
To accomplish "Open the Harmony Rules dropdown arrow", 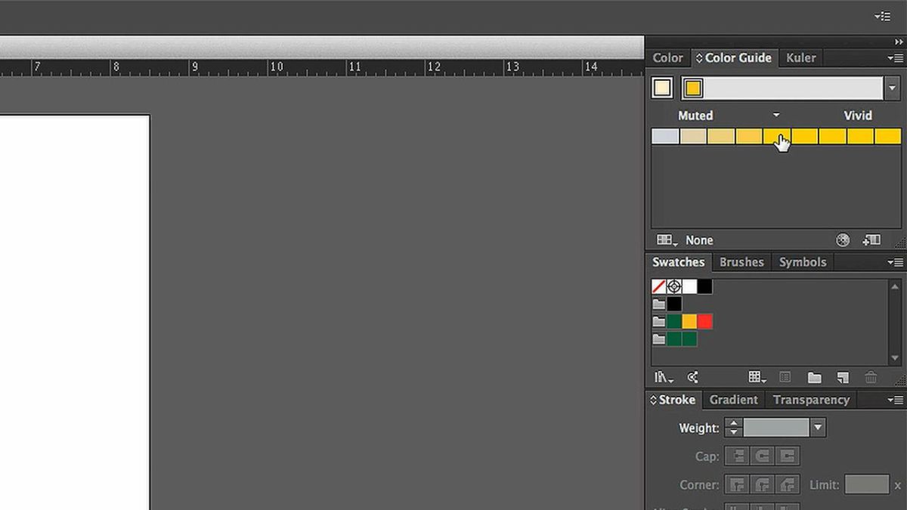I will (x=893, y=88).
